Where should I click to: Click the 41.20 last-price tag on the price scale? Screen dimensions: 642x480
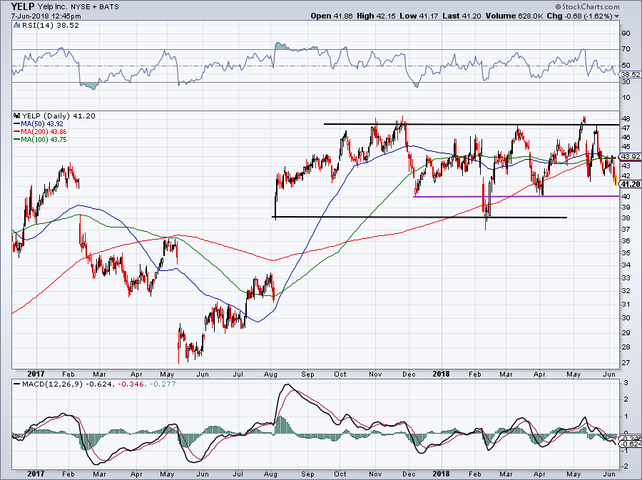(630, 185)
